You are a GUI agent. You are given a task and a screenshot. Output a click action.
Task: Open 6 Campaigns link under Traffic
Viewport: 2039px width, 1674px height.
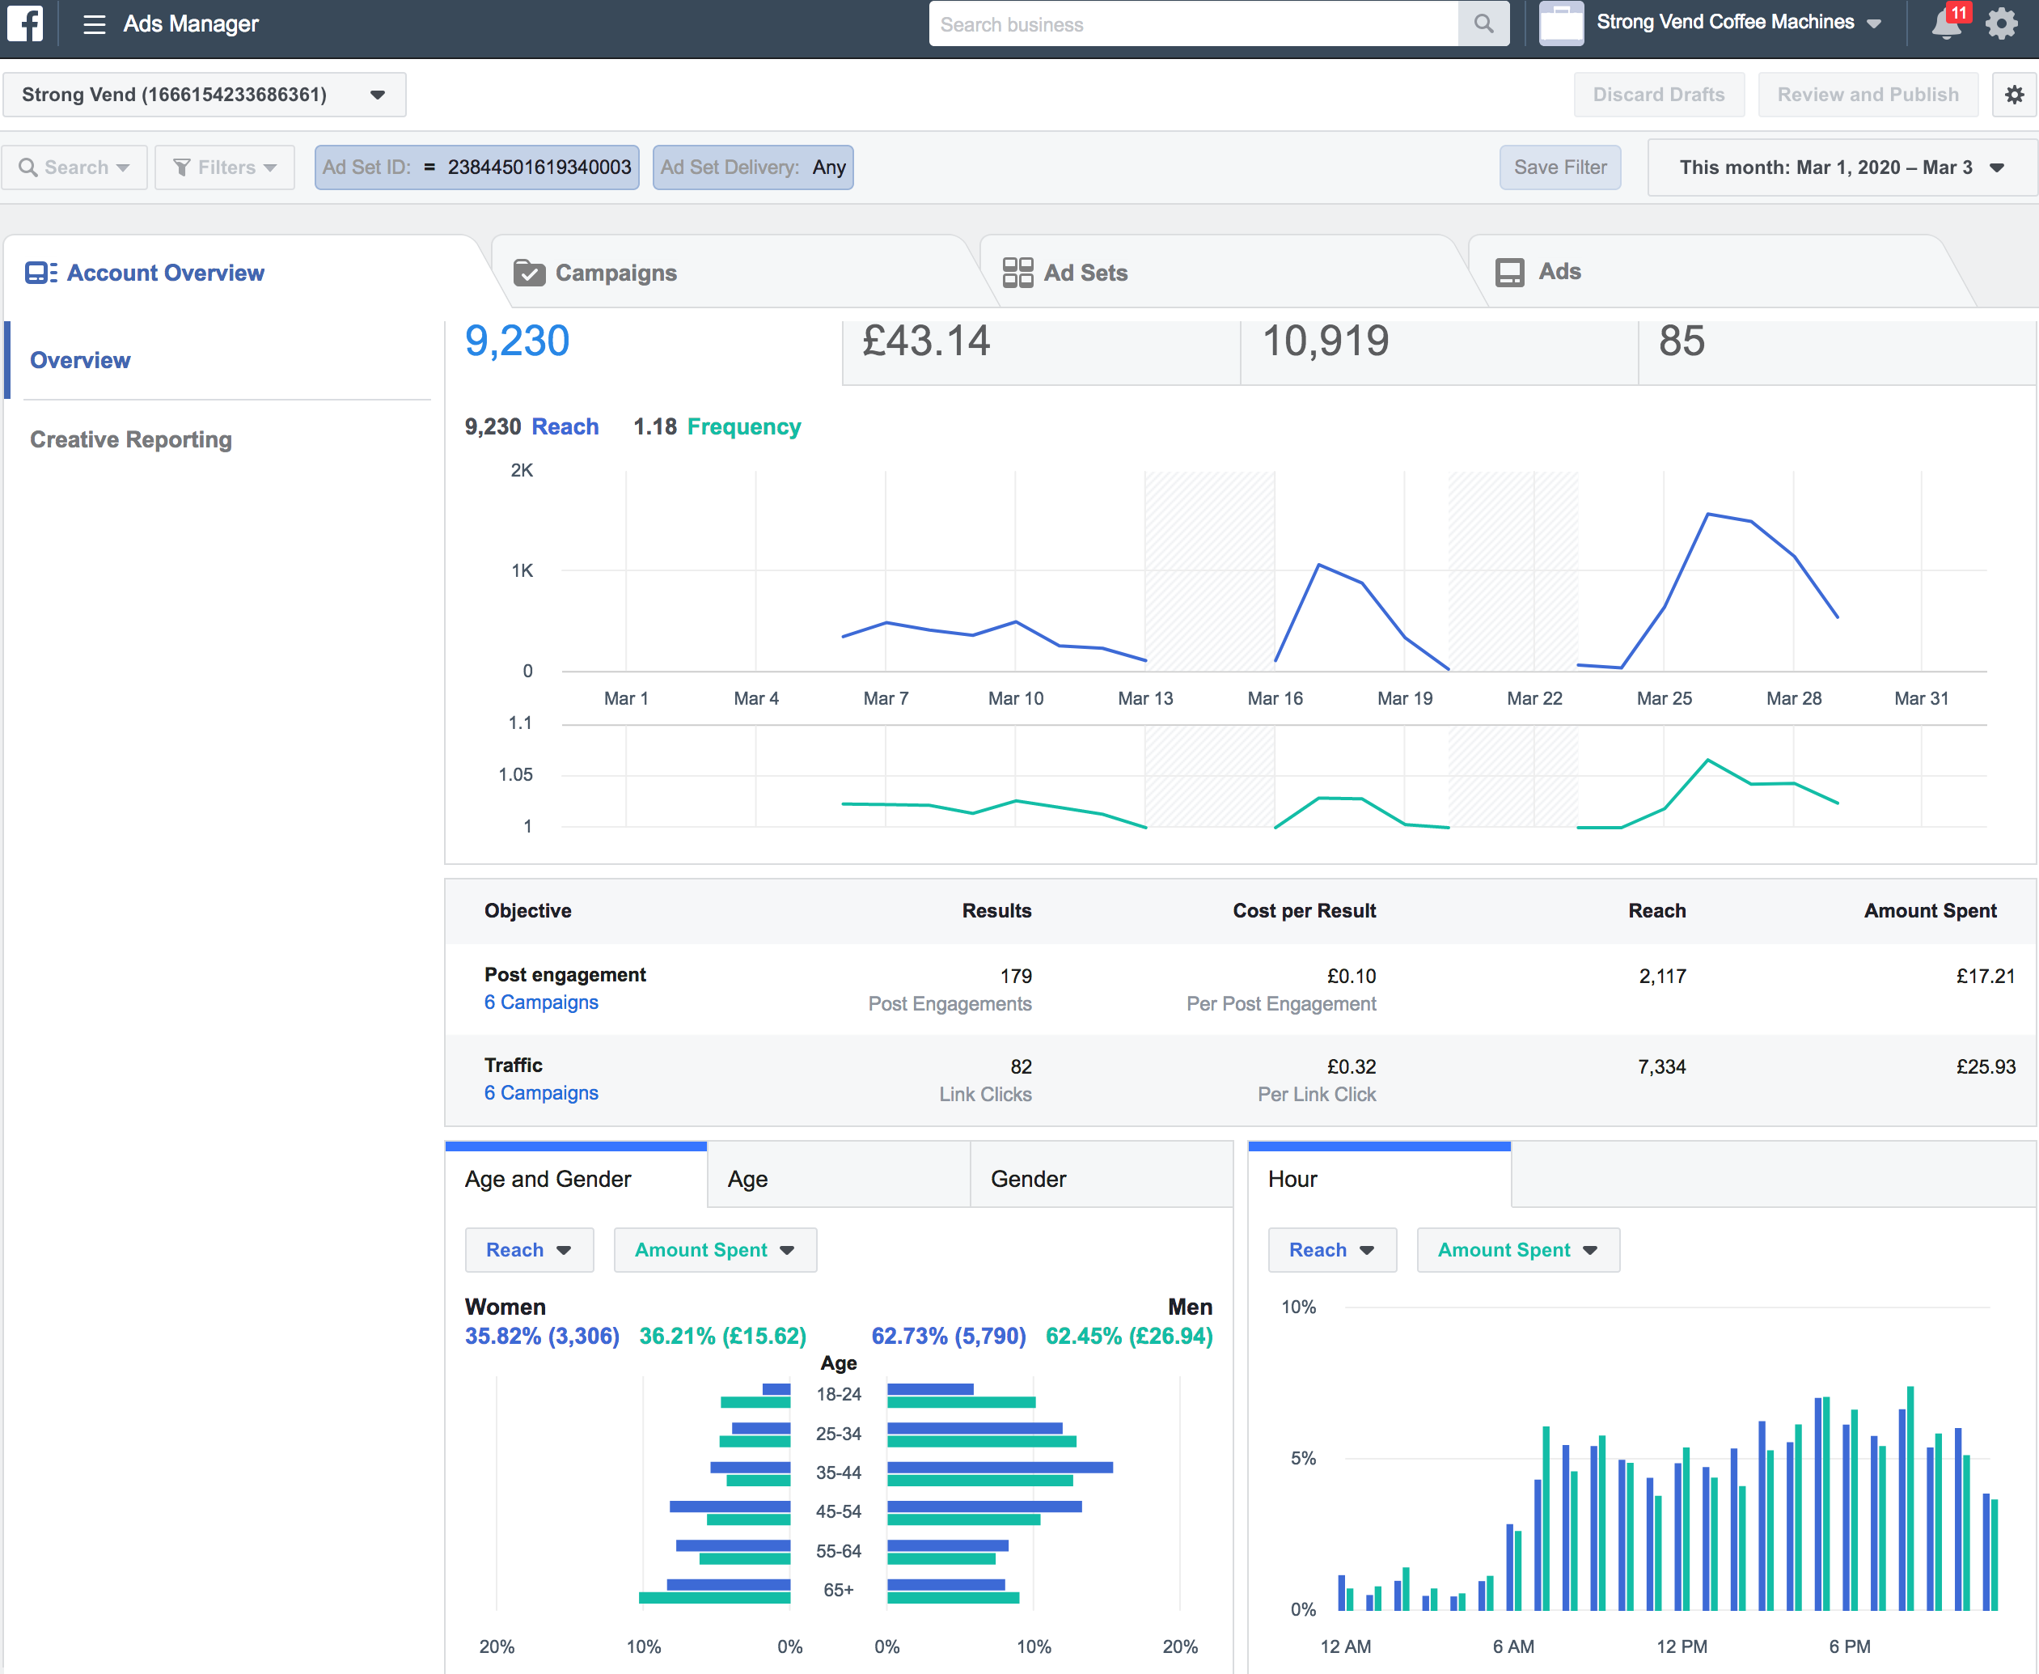(x=541, y=1094)
